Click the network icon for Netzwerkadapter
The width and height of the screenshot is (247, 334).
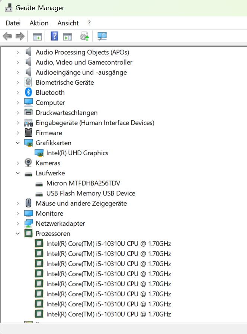(28, 223)
